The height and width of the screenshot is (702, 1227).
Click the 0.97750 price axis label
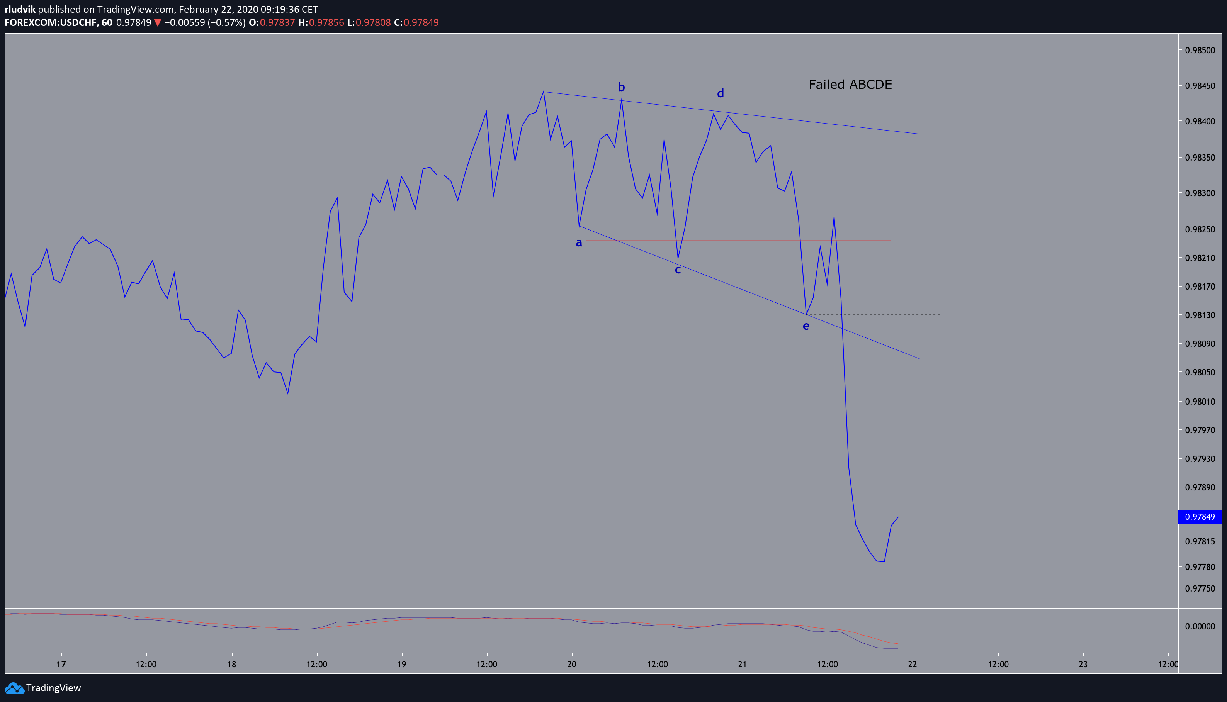pyautogui.click(x=1200, y=589)
